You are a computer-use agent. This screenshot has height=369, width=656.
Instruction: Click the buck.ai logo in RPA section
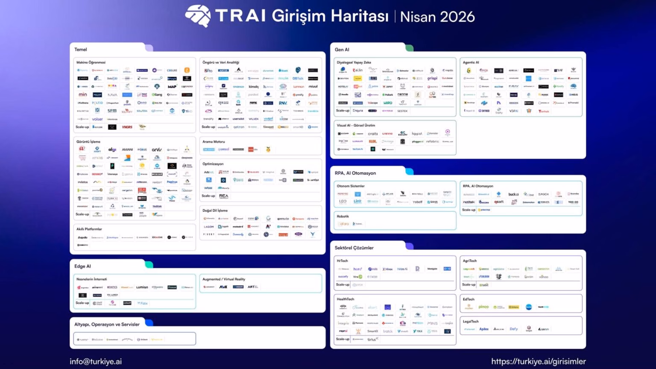(x=513, y=194)
